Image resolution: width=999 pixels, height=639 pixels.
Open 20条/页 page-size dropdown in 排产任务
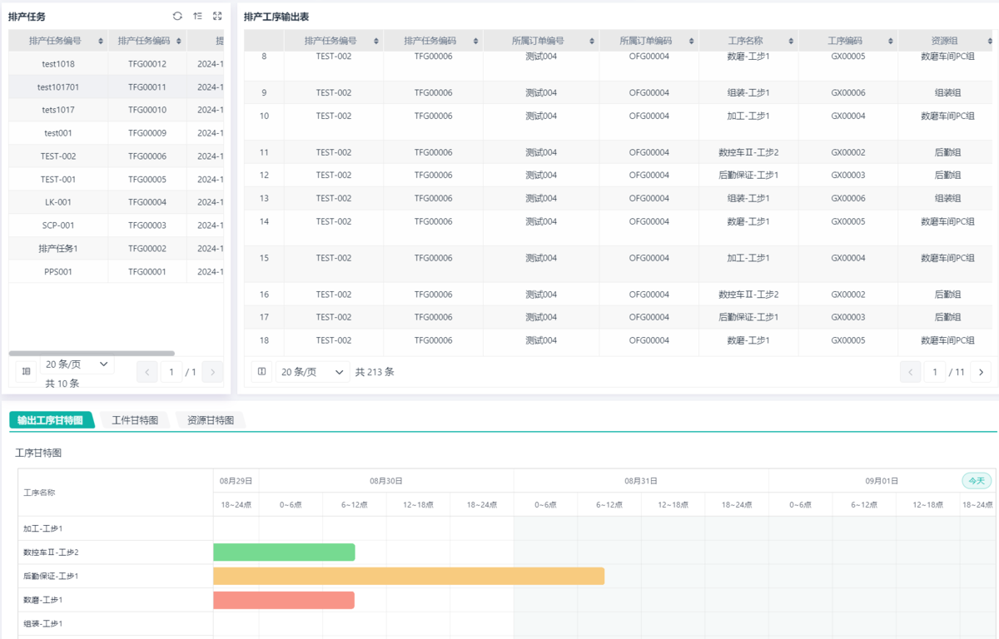pyautogui.click(x=77, y=364)
